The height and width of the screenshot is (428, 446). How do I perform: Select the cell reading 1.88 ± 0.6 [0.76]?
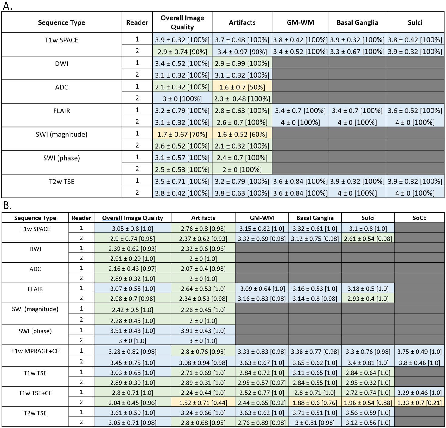315,403
